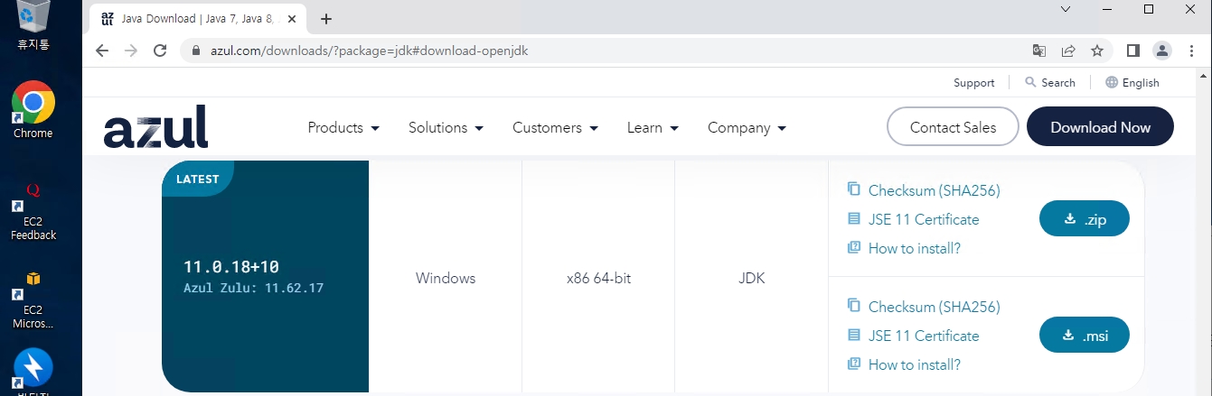Click the 11.0.18+10 version text
The width and height of the screenshot is (1212, 396).
pyautogui.click(x=231, y=267)
